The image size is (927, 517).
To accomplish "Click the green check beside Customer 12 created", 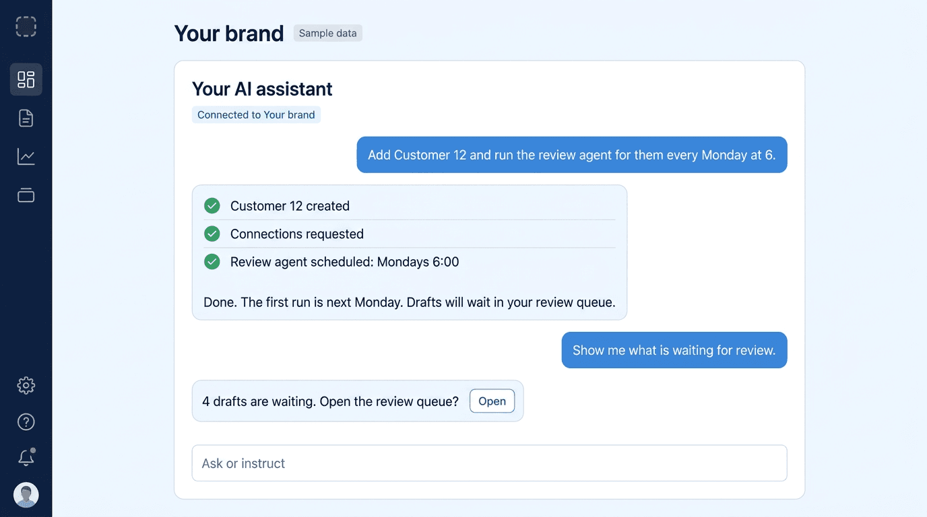I will (212, 206).
